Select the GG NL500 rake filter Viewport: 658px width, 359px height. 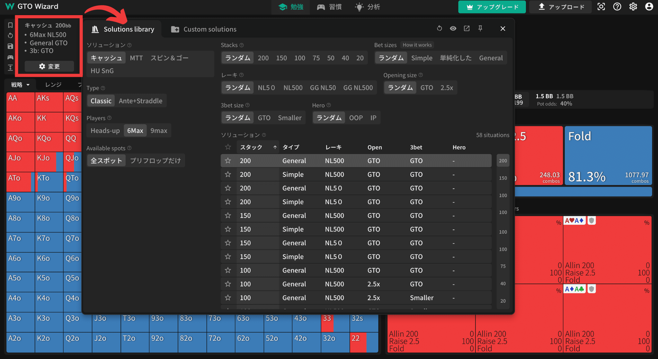(x=358, y=88)
